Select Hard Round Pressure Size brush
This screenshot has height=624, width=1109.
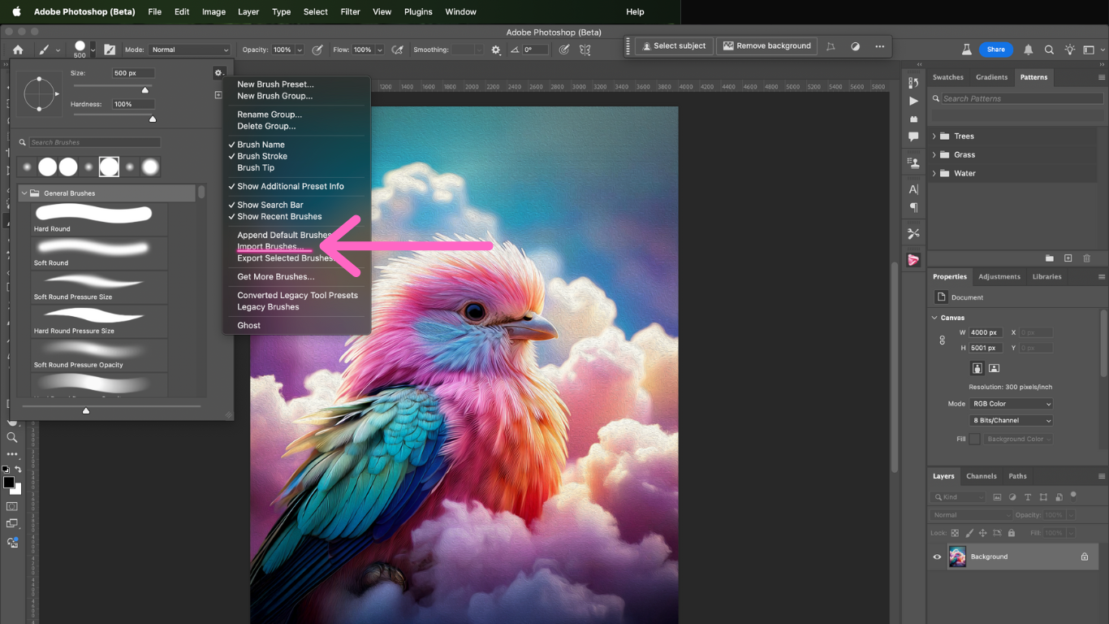(x=100, y=322)
